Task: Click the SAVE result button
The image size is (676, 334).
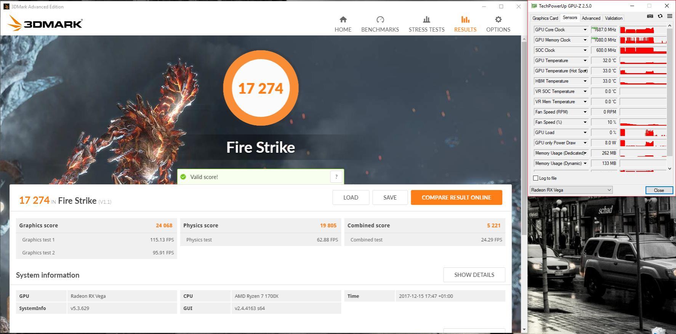Action: click(390, 197)
